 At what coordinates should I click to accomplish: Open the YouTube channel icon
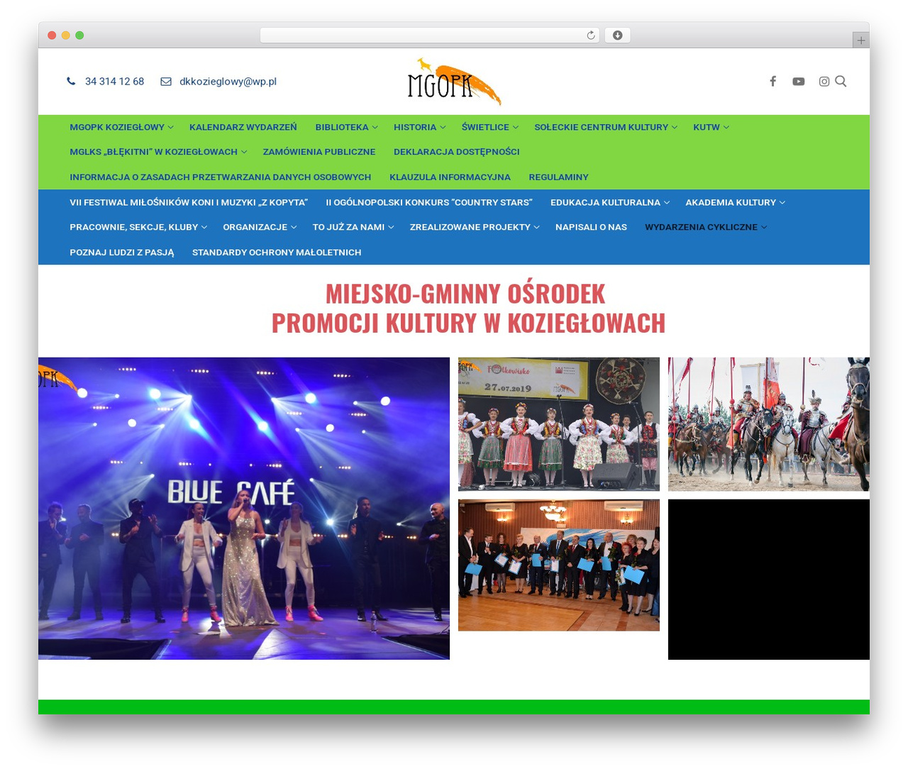pyautogui.click(x=799, y=82)
